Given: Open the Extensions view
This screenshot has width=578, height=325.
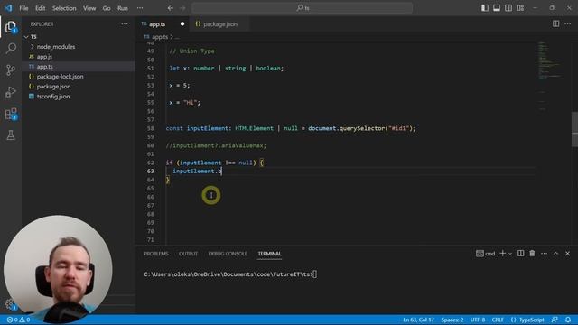Looking at the screenshot, I should tap(11, 114).
